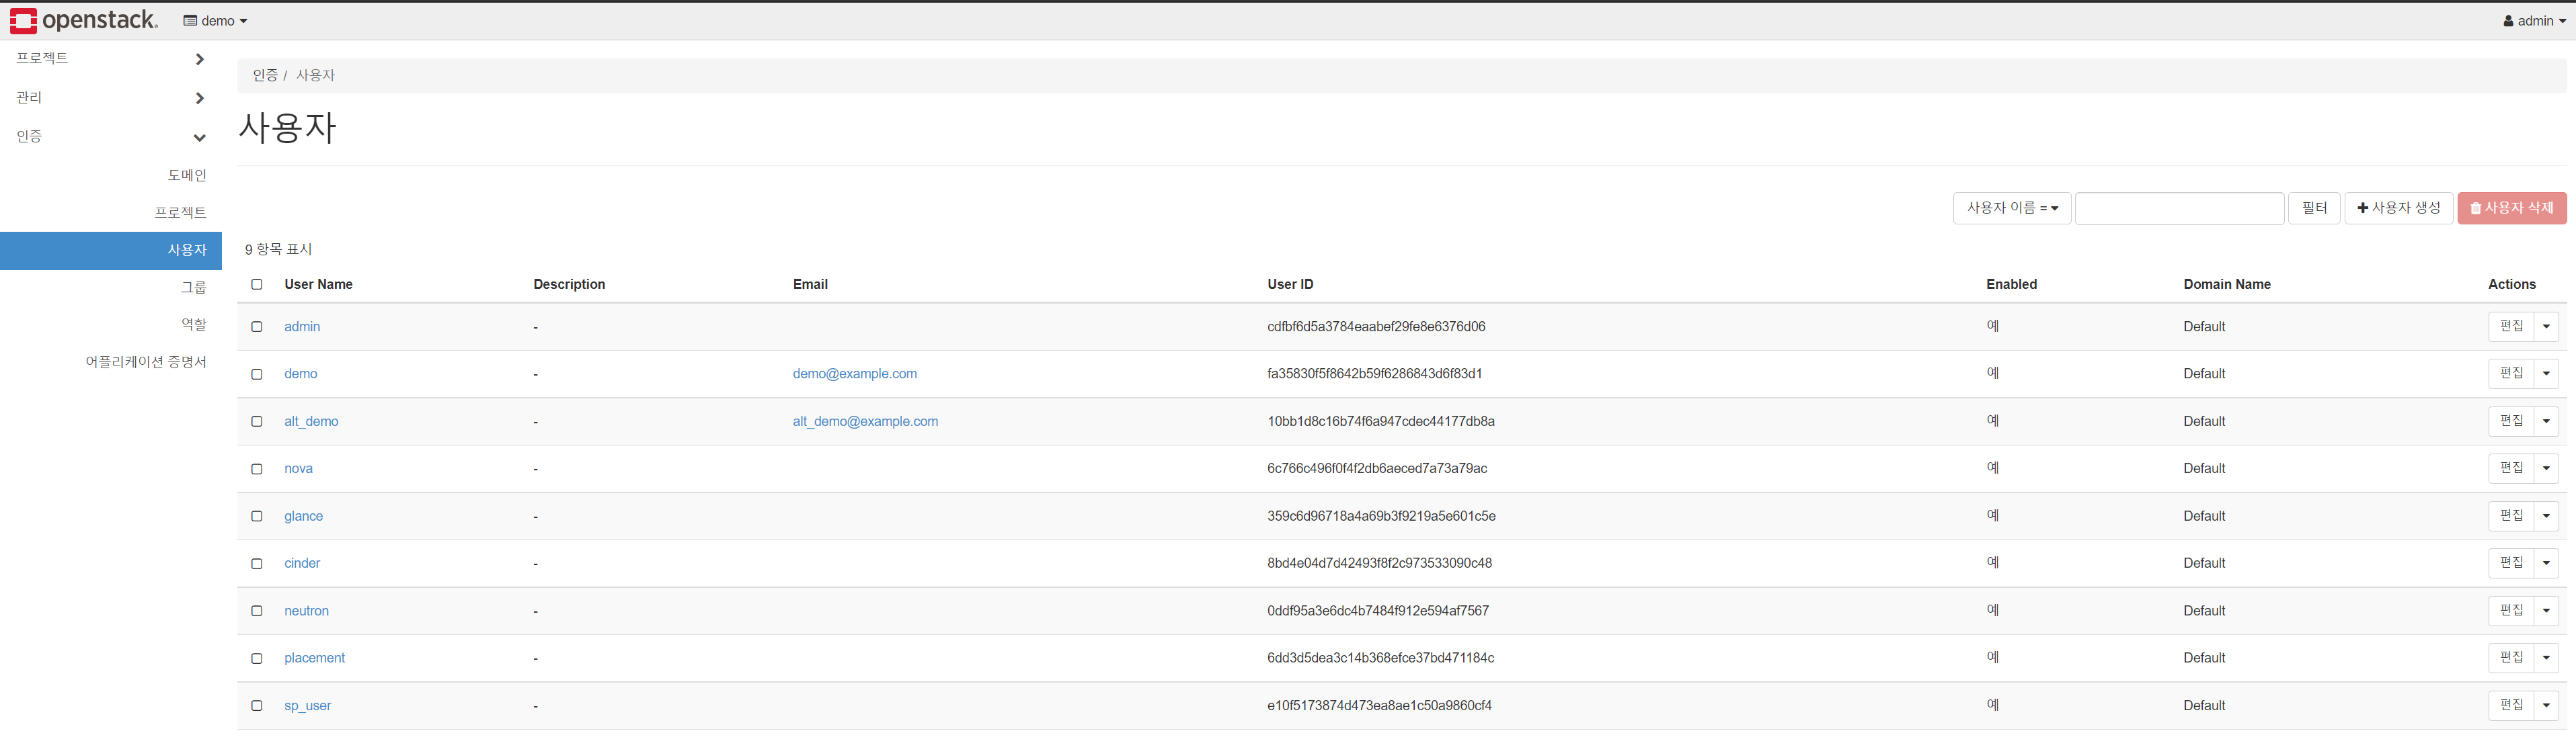Click into the user filter text field
This screenshot has width=2576, height=731.
[2179, 208]
